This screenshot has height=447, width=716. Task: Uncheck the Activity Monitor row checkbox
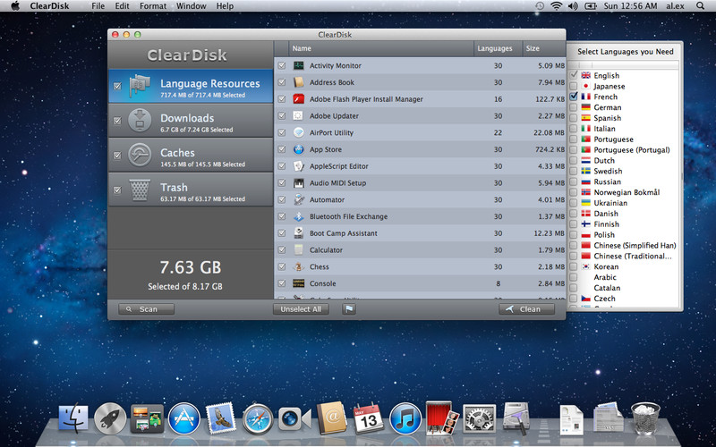[x=282, y=65]
